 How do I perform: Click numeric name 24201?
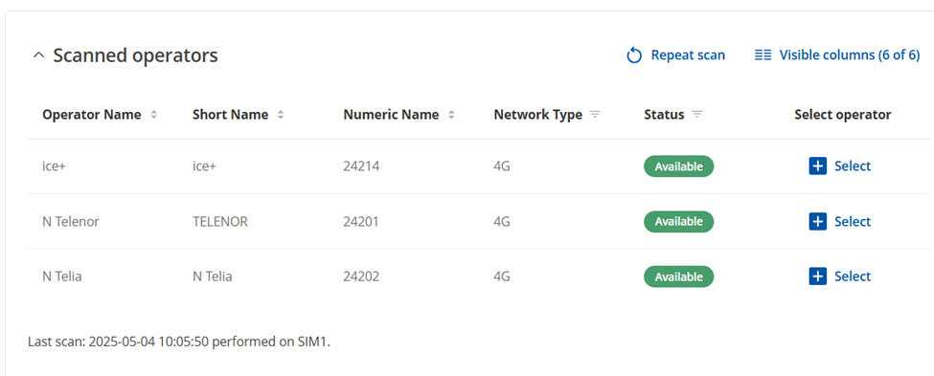coord(360,222)
